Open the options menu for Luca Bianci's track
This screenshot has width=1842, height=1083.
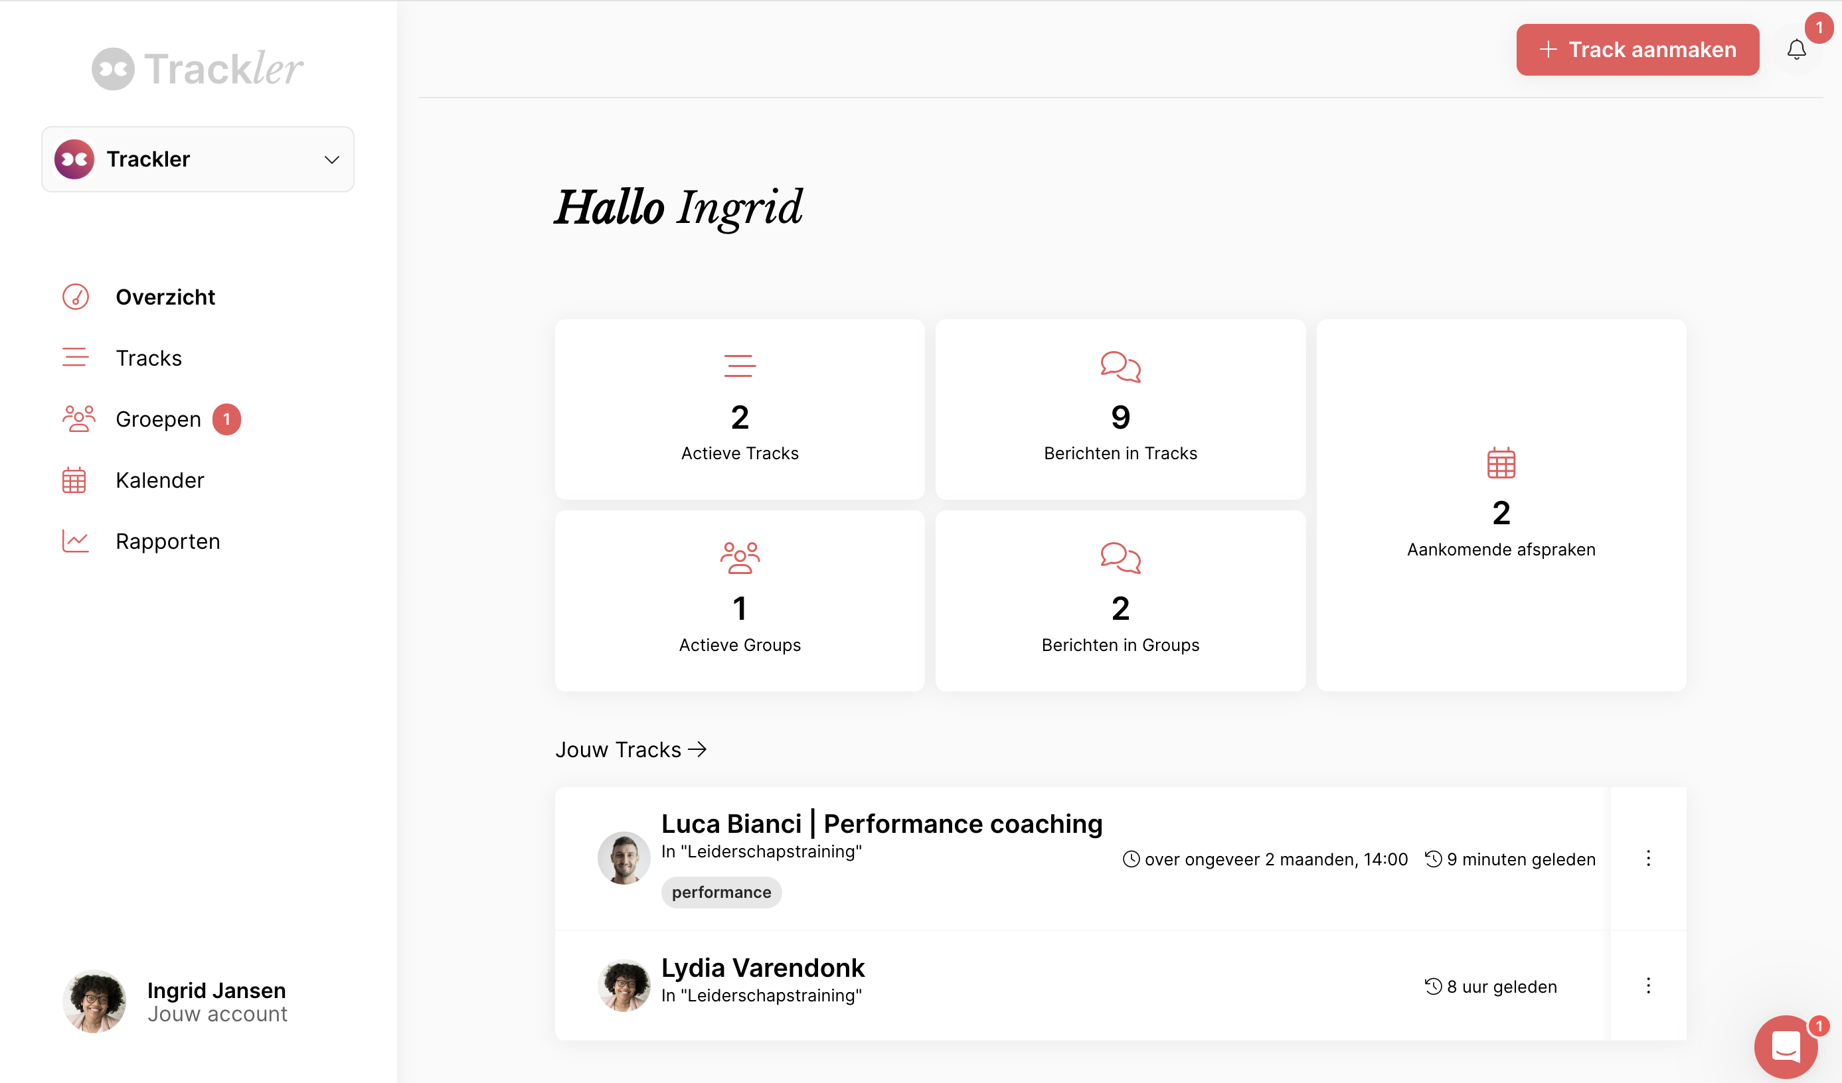point(1648,859)
